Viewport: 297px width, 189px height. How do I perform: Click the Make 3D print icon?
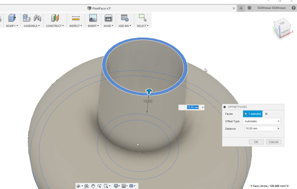pyautogui.click(x=108, y=18)
